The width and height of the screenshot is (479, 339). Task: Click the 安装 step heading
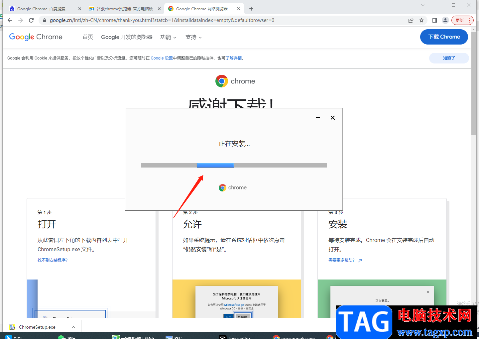[x=338, y=224]
